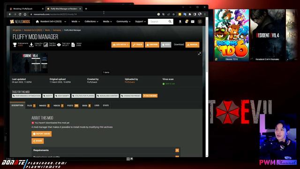This screenshot has height=169, width=300.
Task: Click the Nexus Mods logo
Action: coord(20,22)
